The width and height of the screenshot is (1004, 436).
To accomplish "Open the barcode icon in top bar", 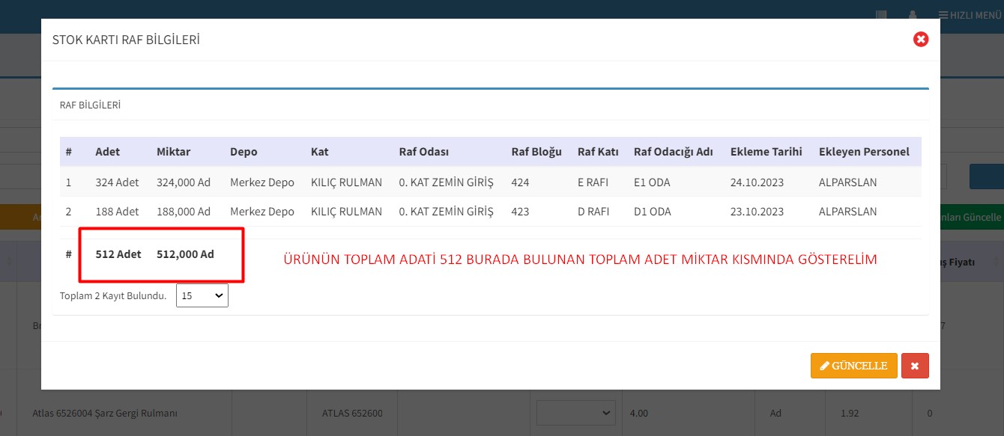I will [881, 15].
